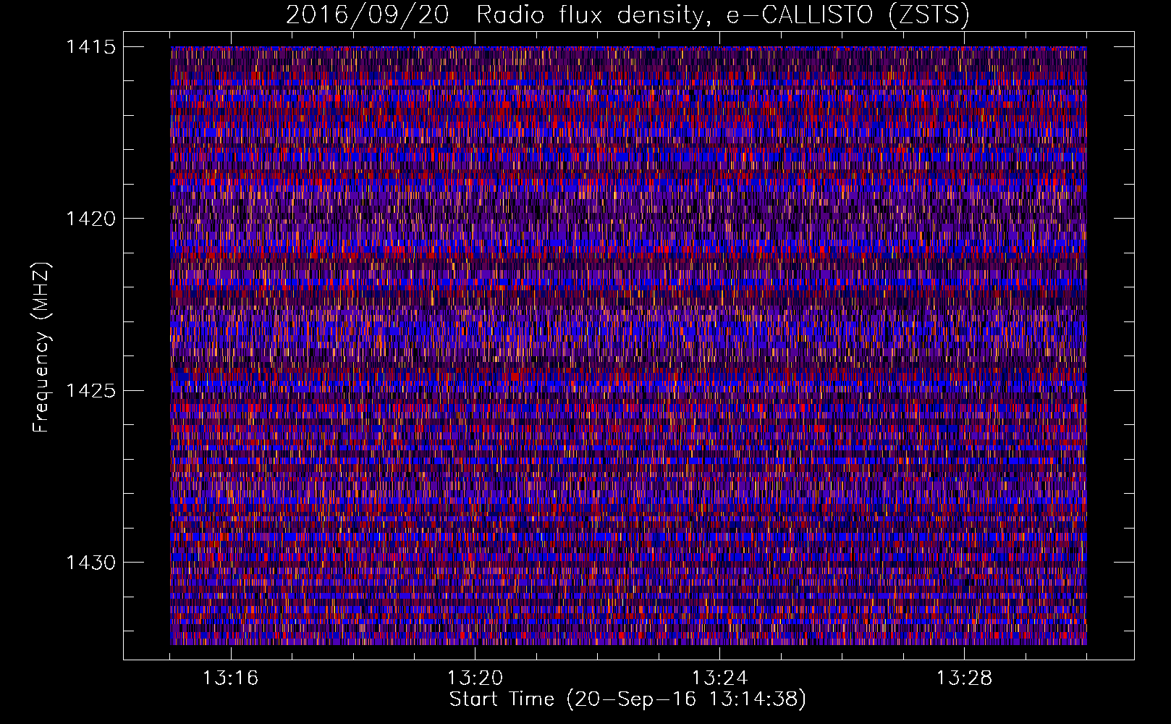Click the '1430' frequency axis label
This screenshot has width=1171, height=724.
pos(90,563)
